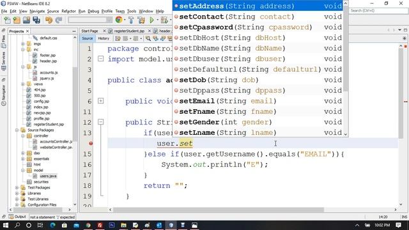409x230 pixels.
Task: Click the green Run Project icon
Action: [x=151, y=20]
